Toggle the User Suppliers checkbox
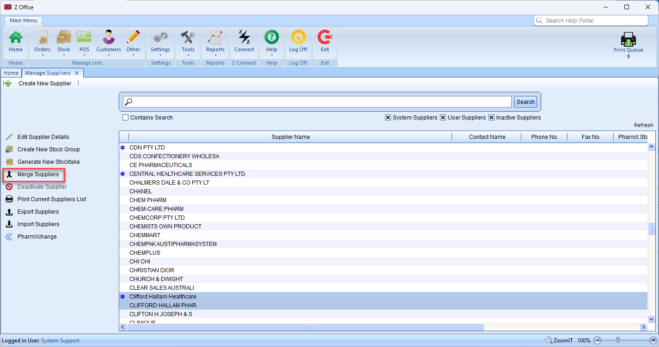This screenshot has width=659, height=347. coord(443,118)
